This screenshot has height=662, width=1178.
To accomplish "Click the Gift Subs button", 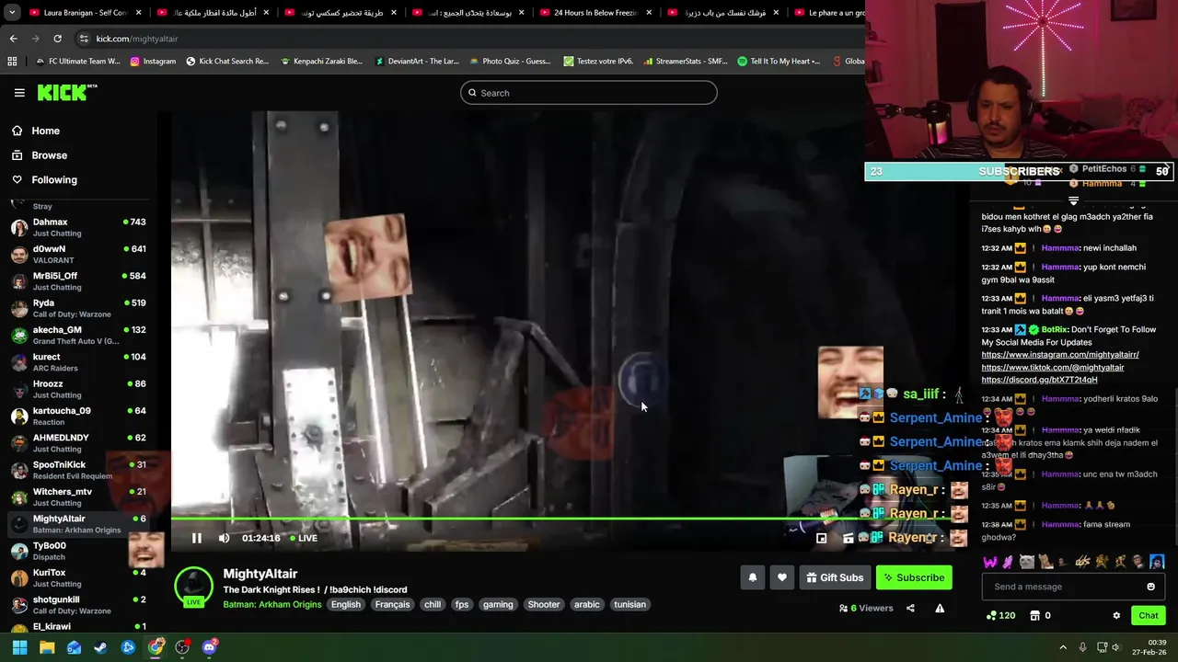I will coord(835,577).
